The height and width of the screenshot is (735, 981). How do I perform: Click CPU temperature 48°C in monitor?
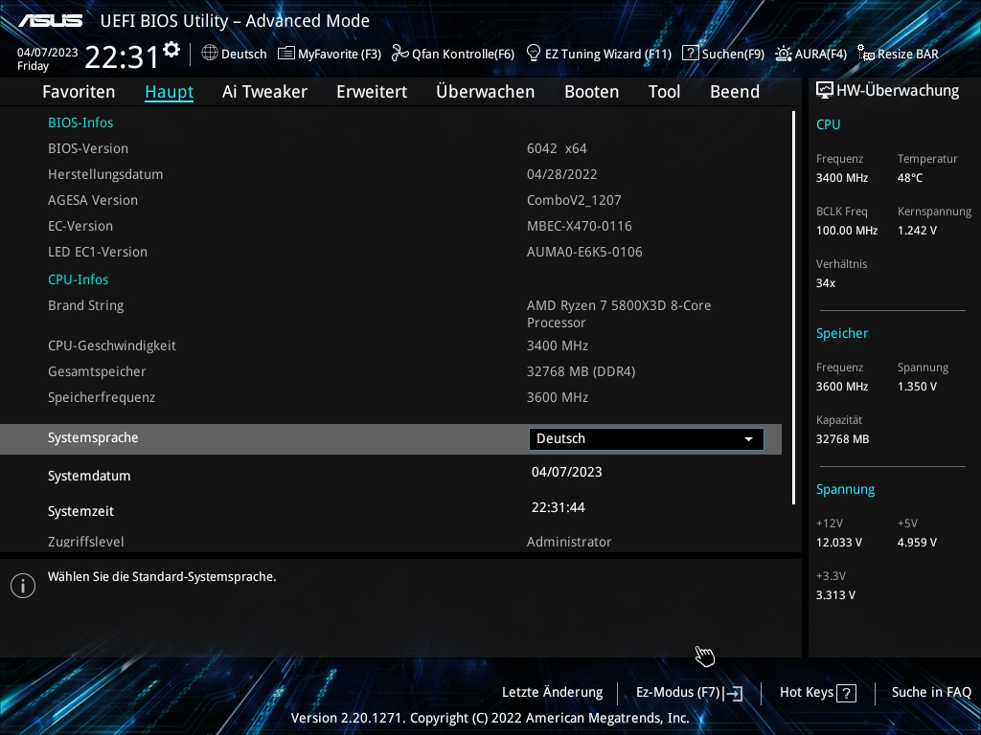point(910,178)
